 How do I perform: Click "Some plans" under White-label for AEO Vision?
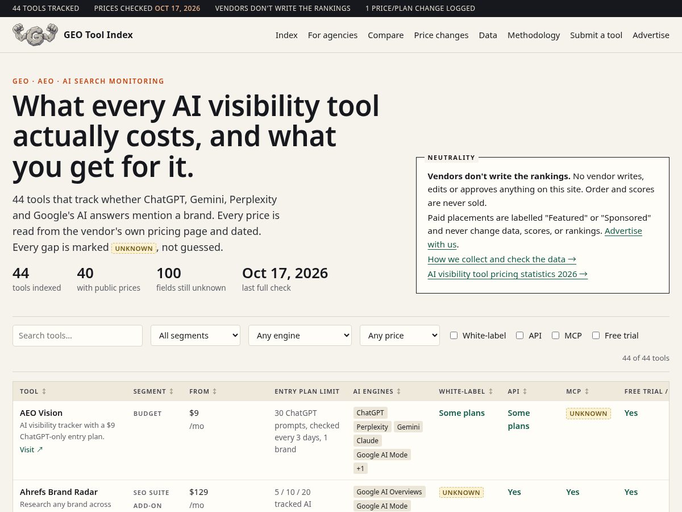(461, 413)
